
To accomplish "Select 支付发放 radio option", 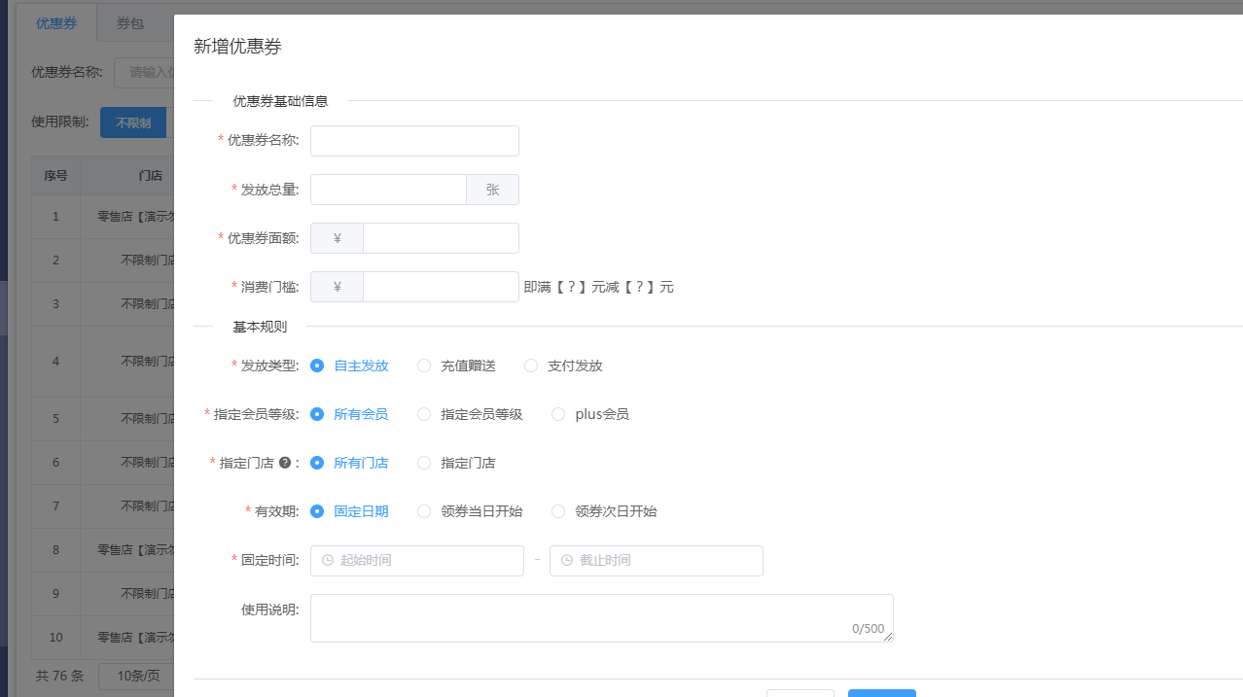I will [x=563, y=366].
